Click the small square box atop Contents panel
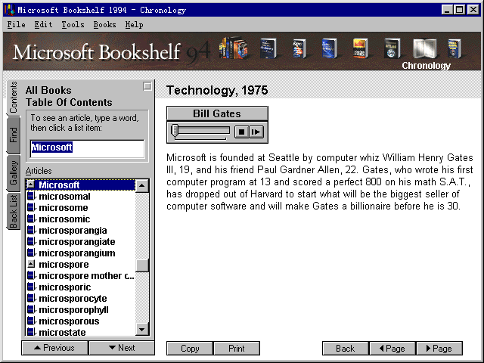Screen dimensions: 484x363 (x=147, y=86)
